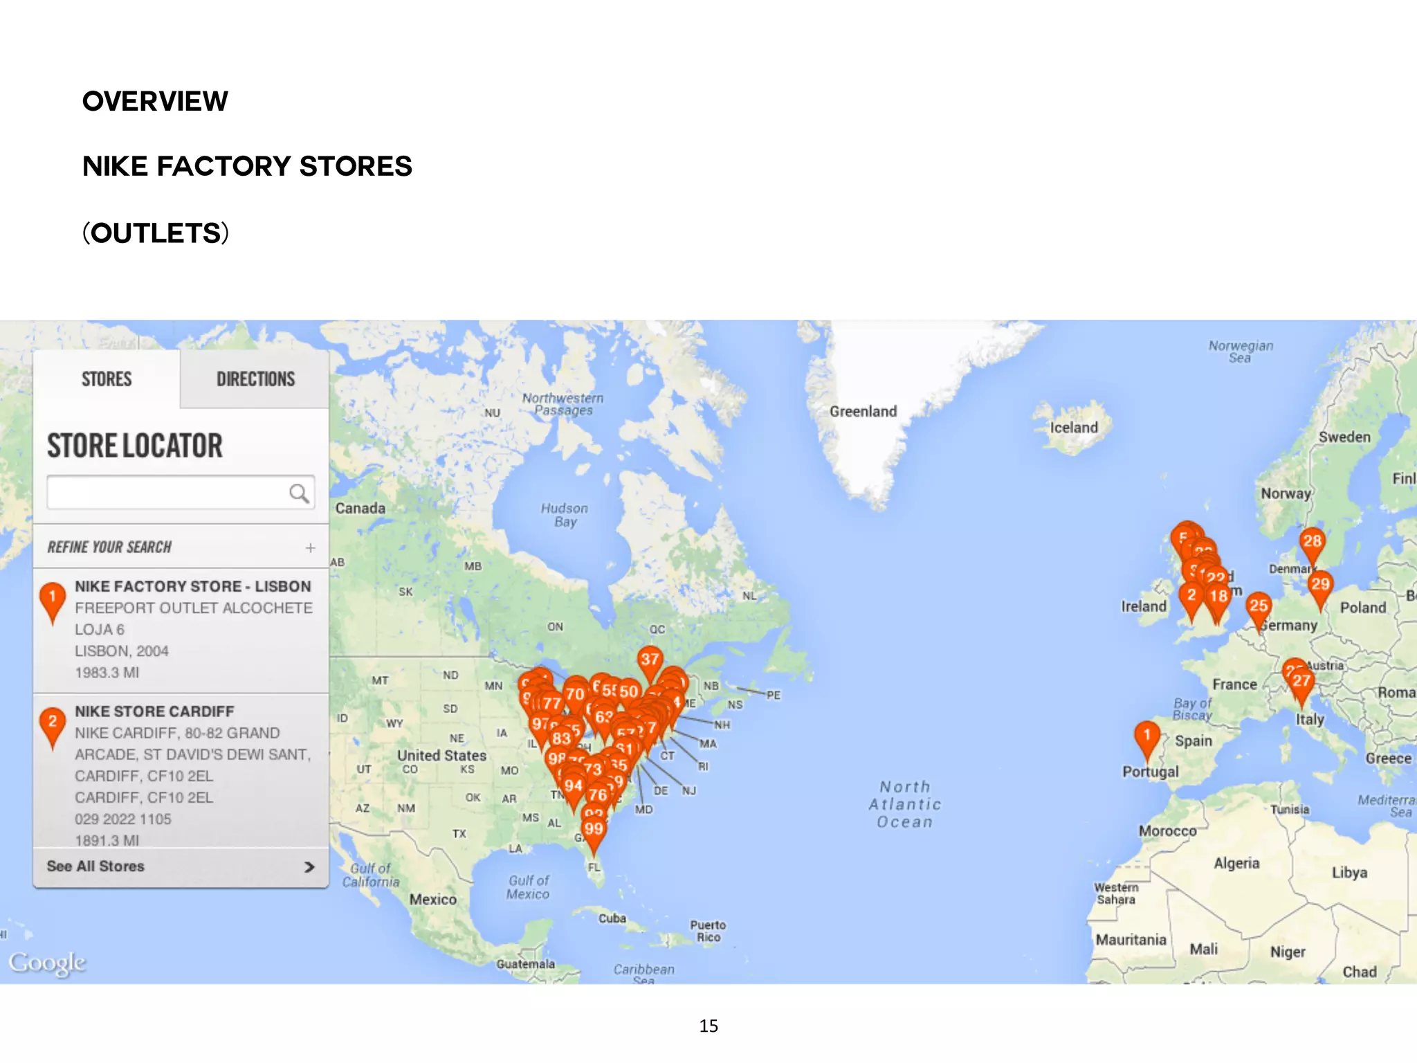Viewport: 1417px width, 1063px height.
Task: Switch to the Directions tab
Action: click(255, 379)
